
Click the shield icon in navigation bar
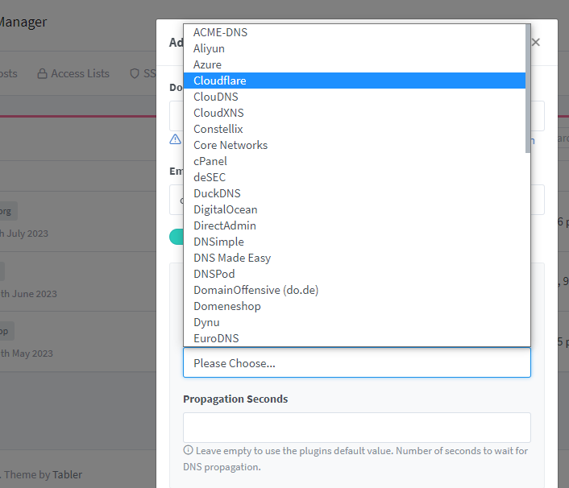click(x=135, y=73)
